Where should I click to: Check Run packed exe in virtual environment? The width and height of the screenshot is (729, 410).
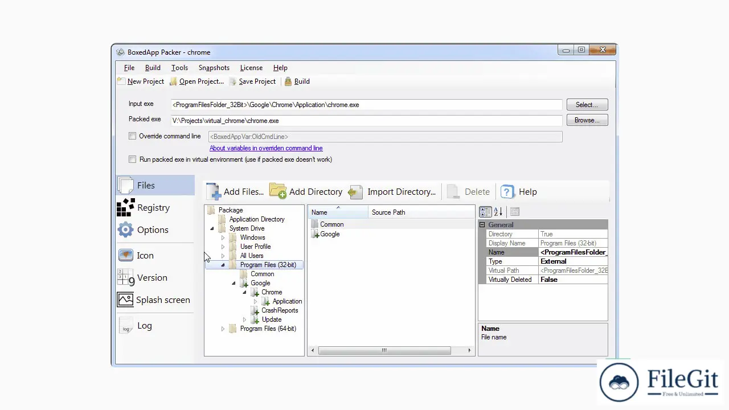(132, 159)
